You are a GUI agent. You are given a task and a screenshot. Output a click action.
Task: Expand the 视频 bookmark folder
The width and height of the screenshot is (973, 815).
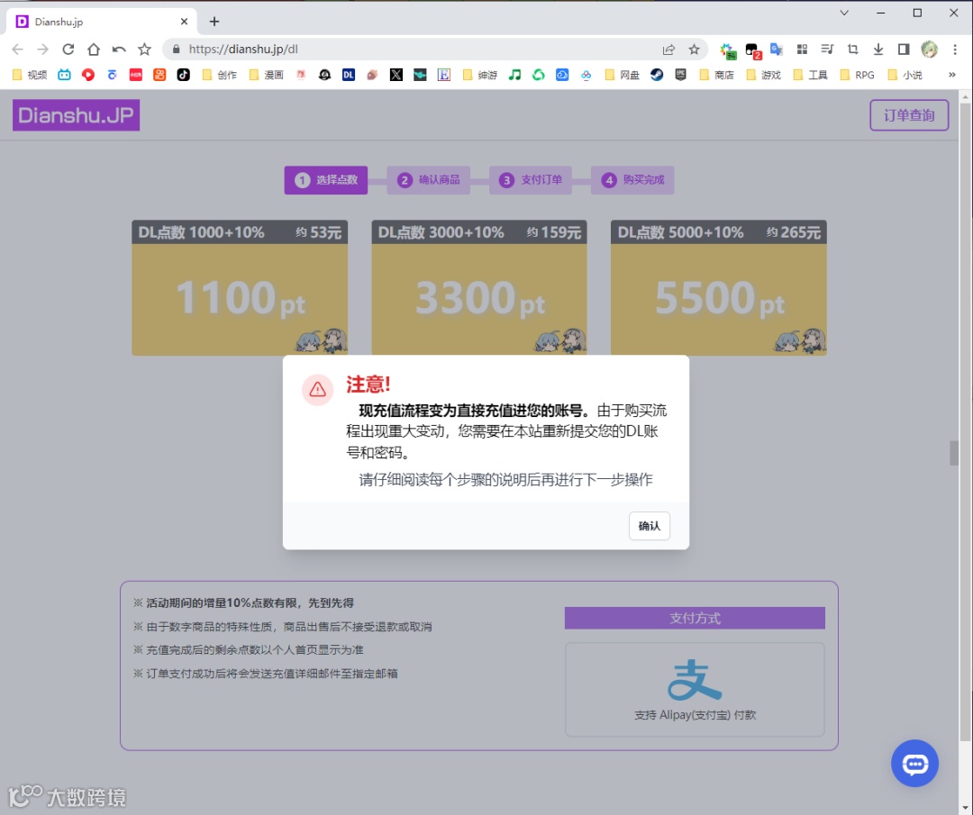(x=29, y=75)
